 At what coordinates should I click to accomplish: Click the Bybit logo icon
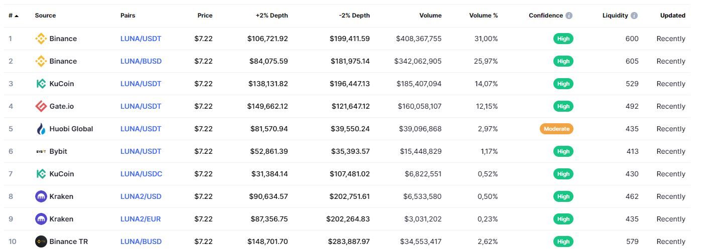[41, 151]
